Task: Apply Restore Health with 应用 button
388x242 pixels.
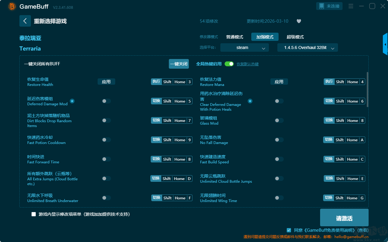Action: point(106,82)
